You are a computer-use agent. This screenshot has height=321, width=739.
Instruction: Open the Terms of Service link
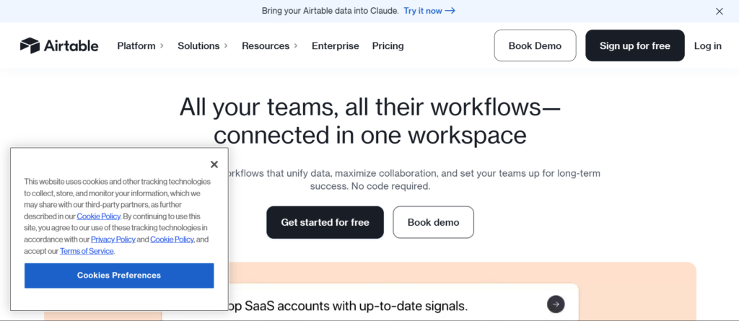pos(87,251)
